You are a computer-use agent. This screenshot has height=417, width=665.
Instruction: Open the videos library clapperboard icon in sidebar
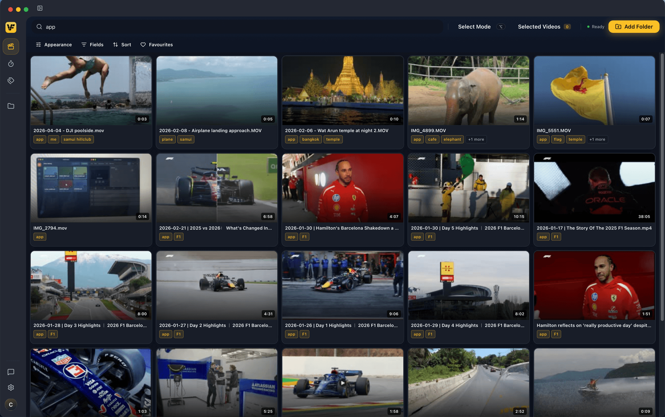pyautogui.click(x=11, y=46)
